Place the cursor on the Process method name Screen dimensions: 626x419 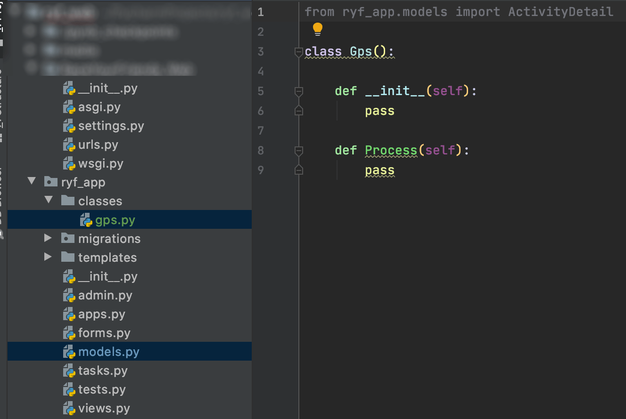click(x=391, y=150)
